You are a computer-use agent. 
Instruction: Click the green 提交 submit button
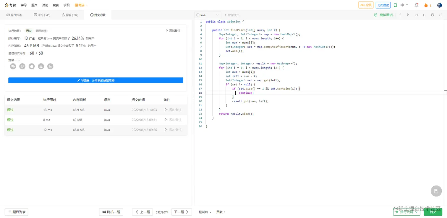tap(433, 212)
